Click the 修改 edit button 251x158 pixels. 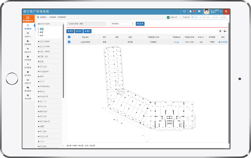(x=79, y=31)
